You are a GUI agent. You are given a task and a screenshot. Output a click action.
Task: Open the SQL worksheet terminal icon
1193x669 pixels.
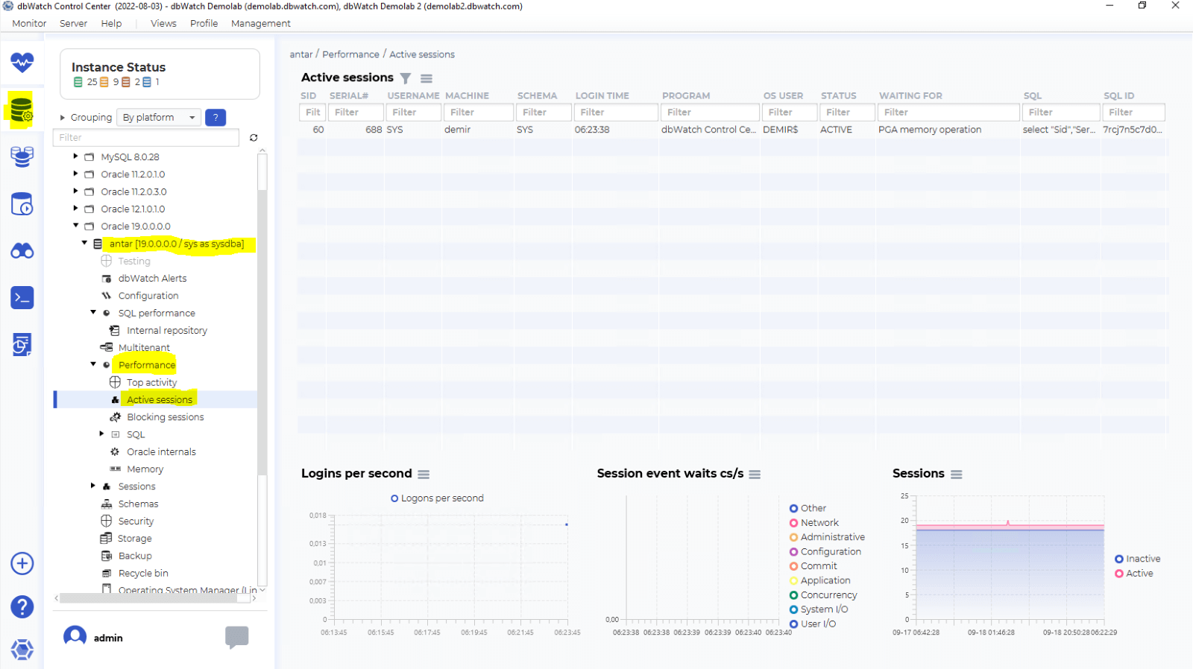(22, 298)
